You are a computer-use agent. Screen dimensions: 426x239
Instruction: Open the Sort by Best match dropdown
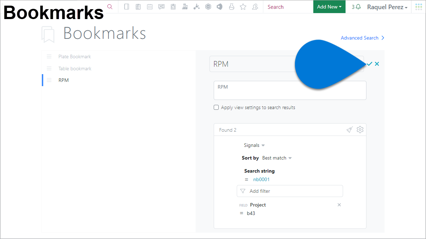point(277,158)
